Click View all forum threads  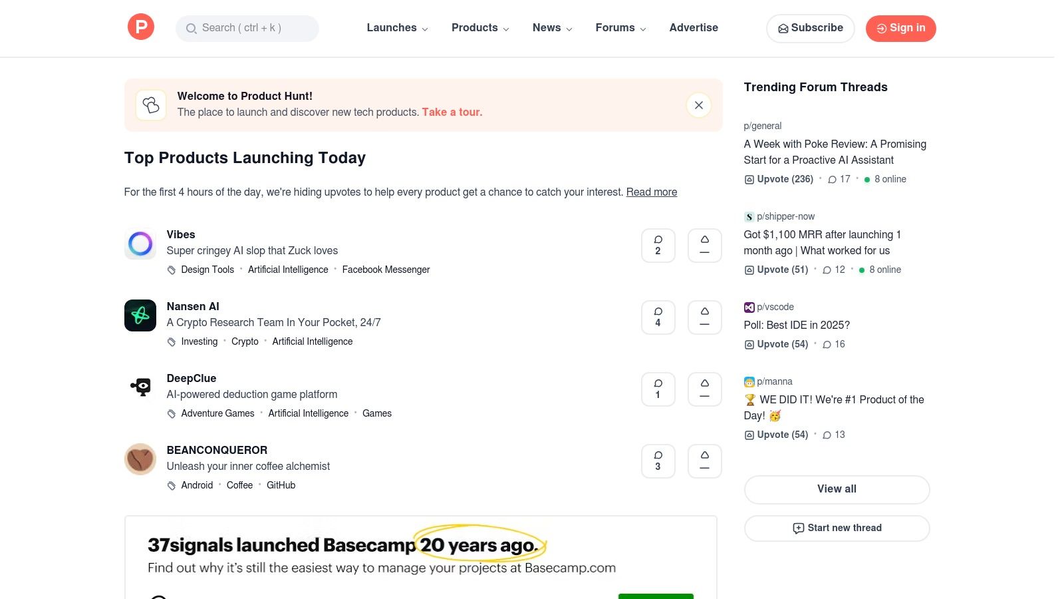(837, 489)
